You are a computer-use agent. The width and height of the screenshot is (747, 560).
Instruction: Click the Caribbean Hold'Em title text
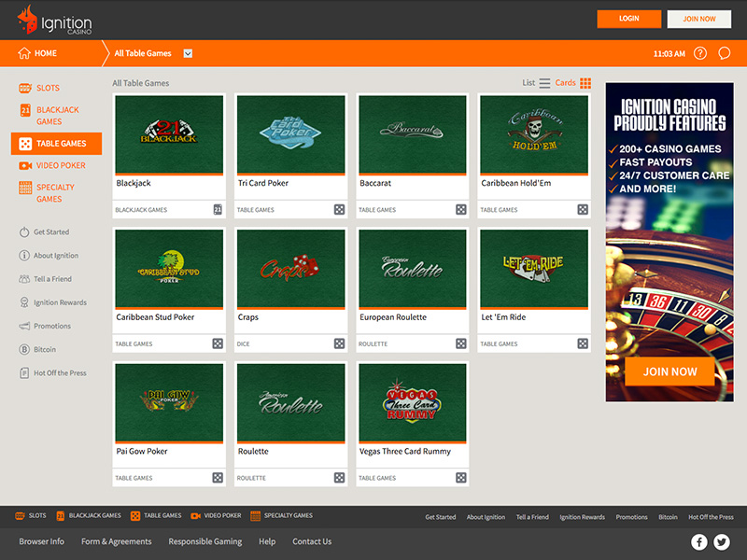pos(516,183)
